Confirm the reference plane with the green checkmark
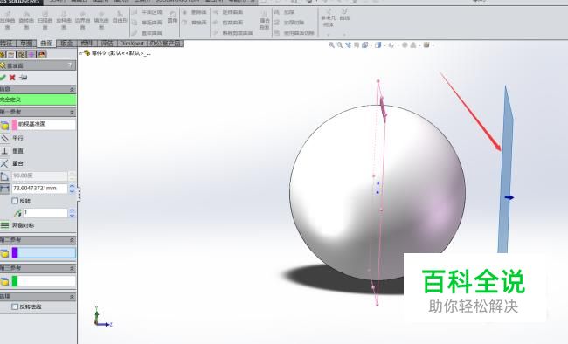The width and height of the screenshot is (568, 344). [3, 77]
